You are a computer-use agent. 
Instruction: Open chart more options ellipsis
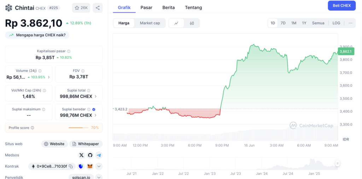(x=350, y=23)
